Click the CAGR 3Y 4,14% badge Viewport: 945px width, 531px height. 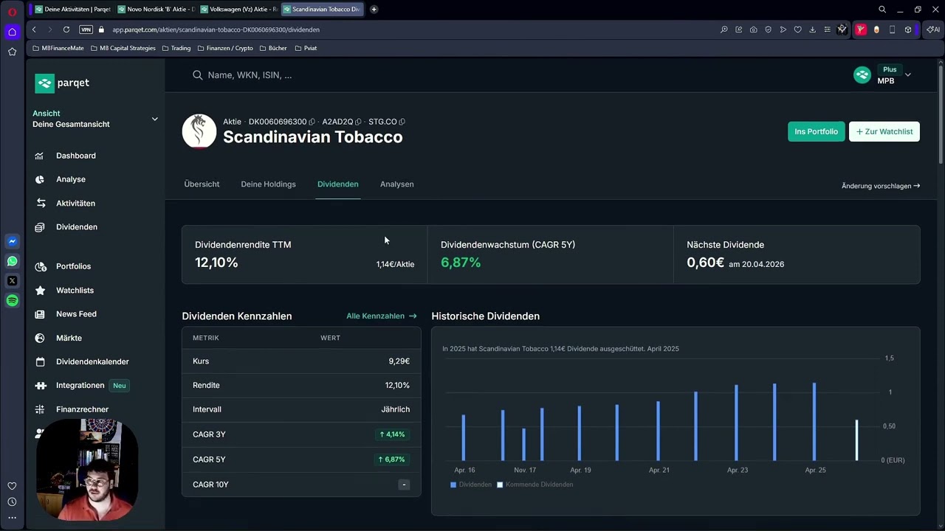[x=392, y=434]
